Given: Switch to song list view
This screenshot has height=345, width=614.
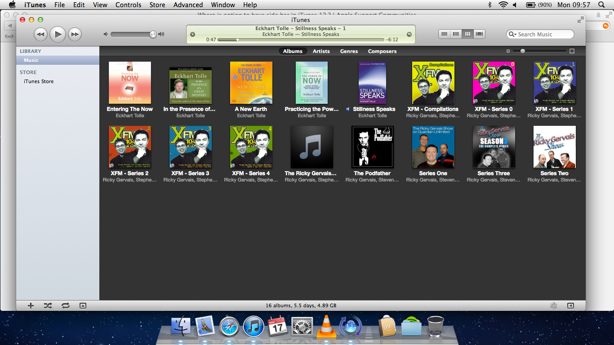Looking at the screenshot, I should click(x=444, y=34).
